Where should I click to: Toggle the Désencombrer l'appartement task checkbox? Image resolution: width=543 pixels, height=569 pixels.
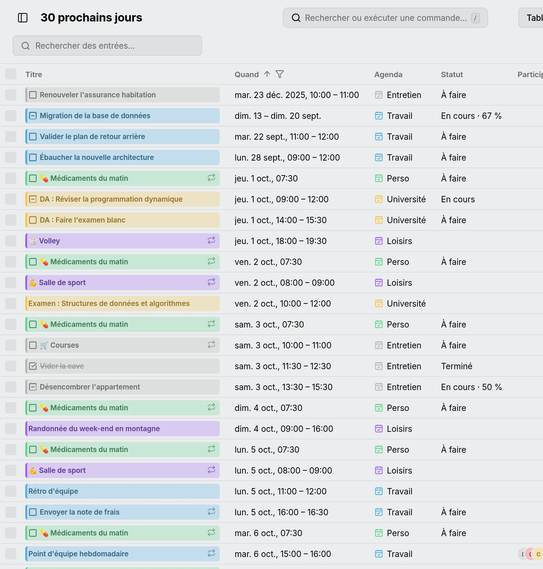pos(33,387)
